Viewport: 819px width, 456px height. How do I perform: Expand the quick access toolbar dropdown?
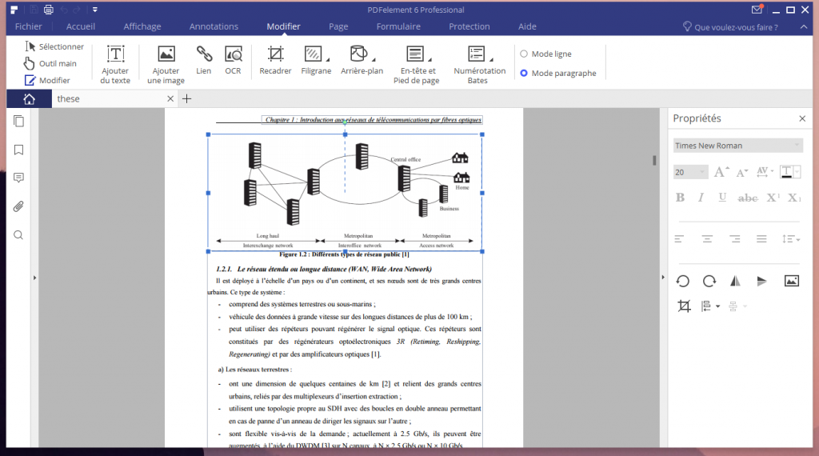(95, 10)
